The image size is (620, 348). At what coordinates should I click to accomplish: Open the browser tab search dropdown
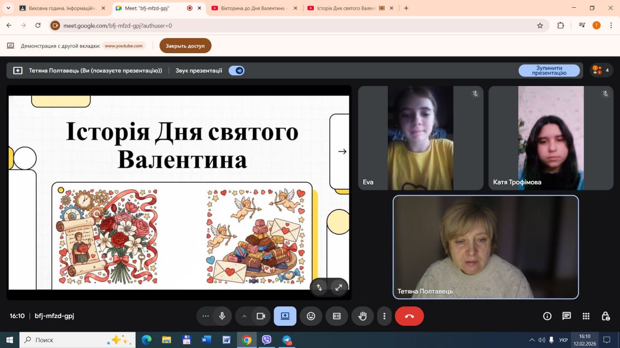coord(8,8)
